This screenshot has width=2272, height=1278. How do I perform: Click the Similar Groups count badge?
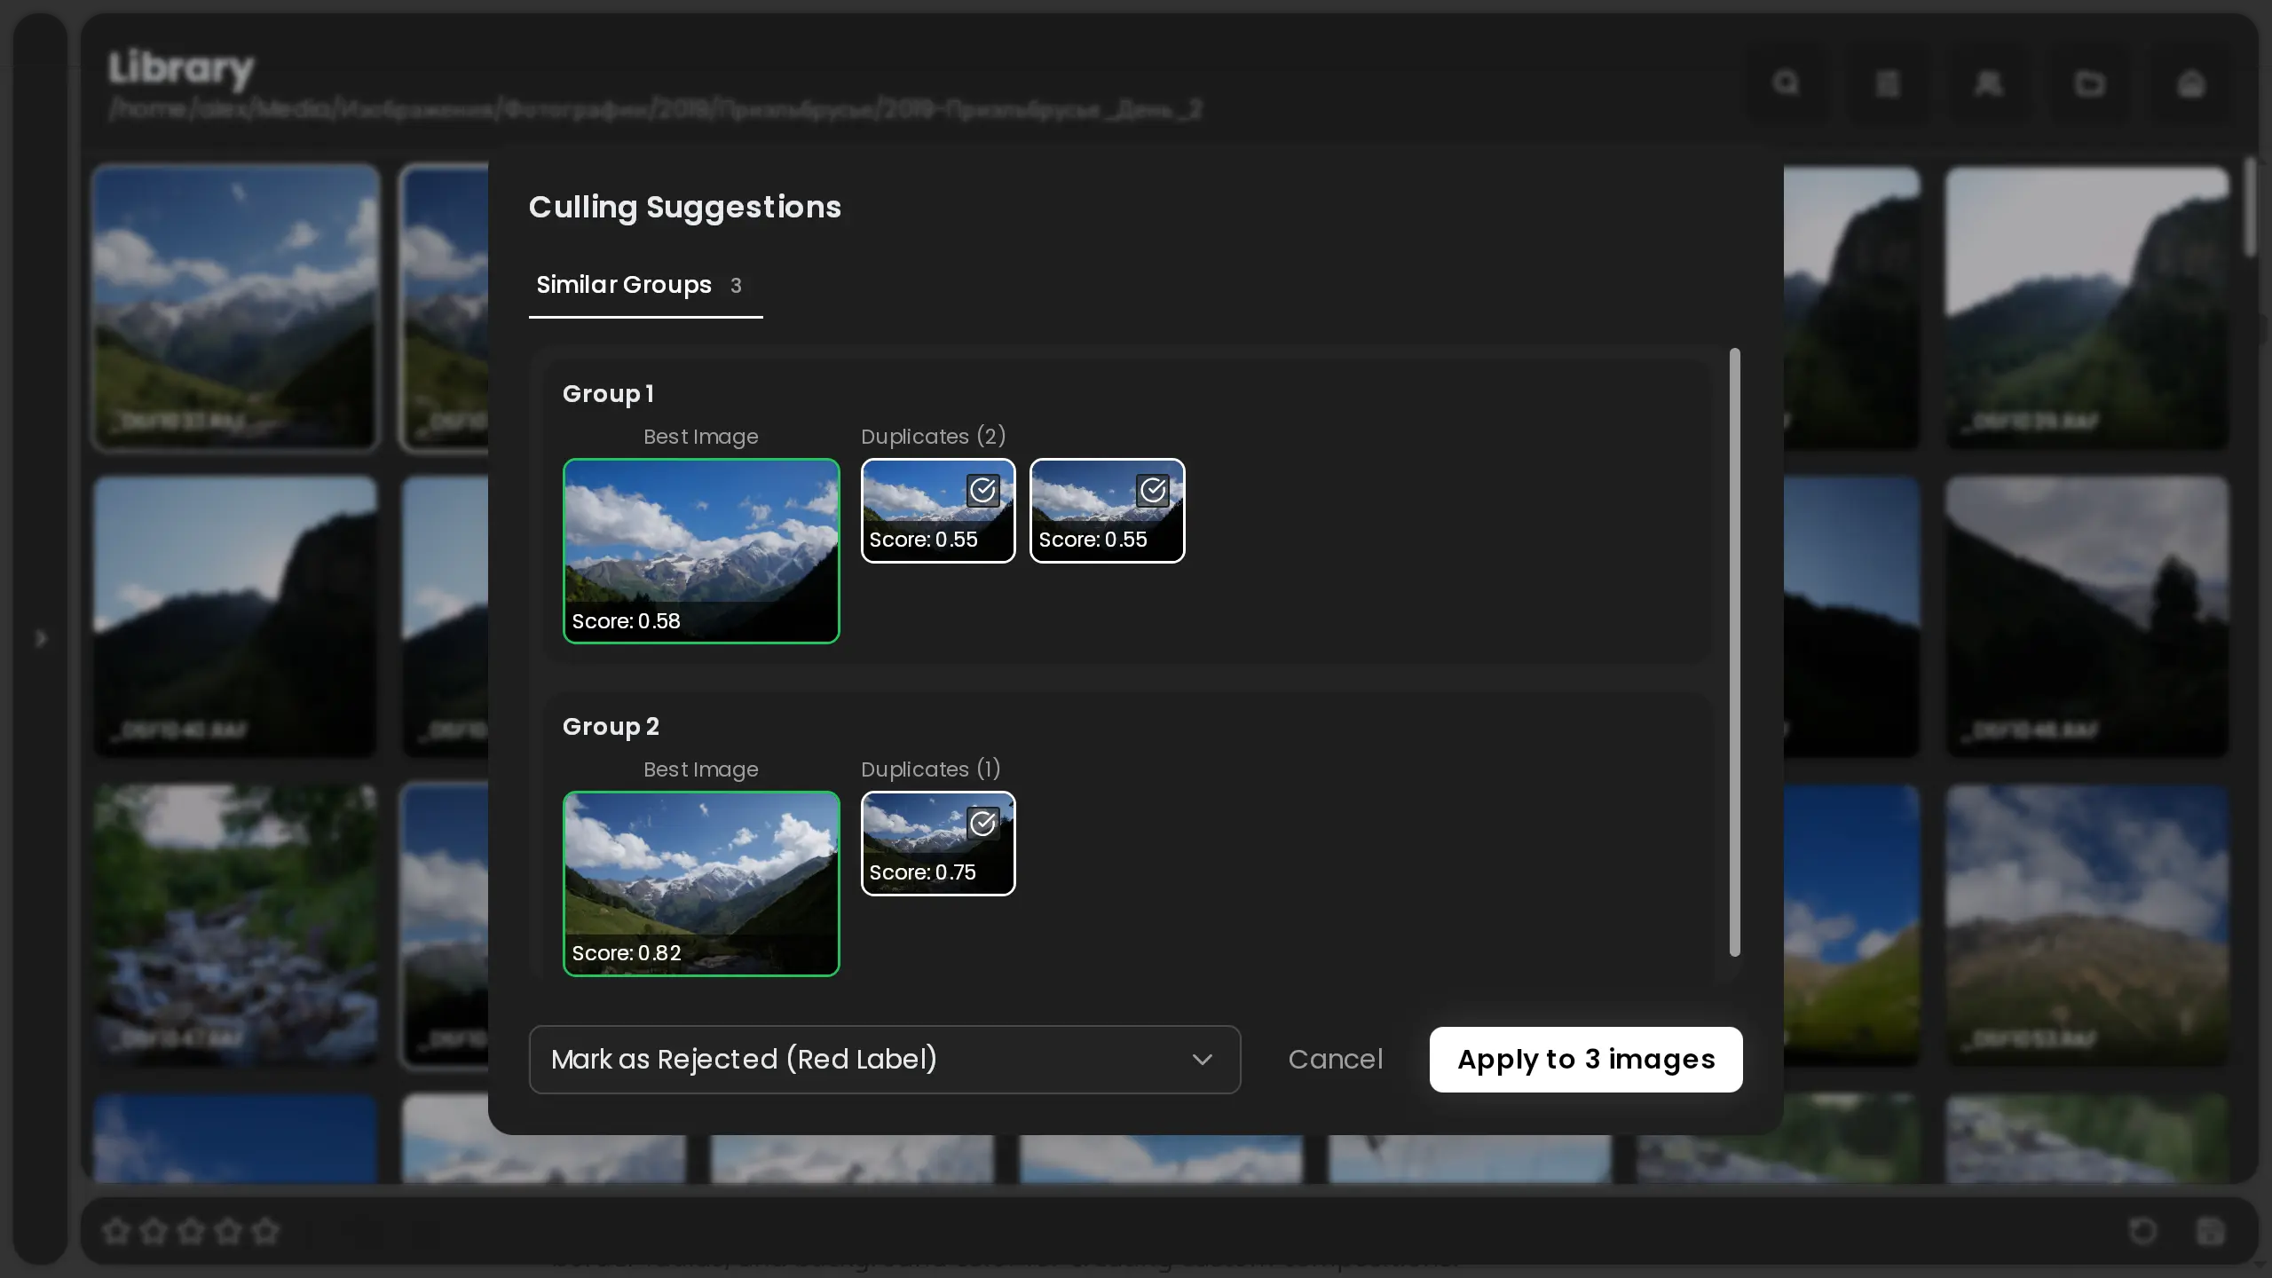click(x=736, y=286)
